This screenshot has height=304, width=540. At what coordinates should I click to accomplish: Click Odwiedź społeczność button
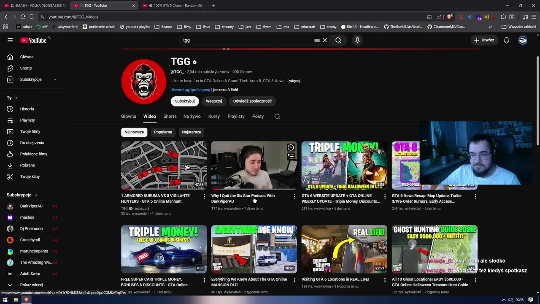[x=252, y=101]
